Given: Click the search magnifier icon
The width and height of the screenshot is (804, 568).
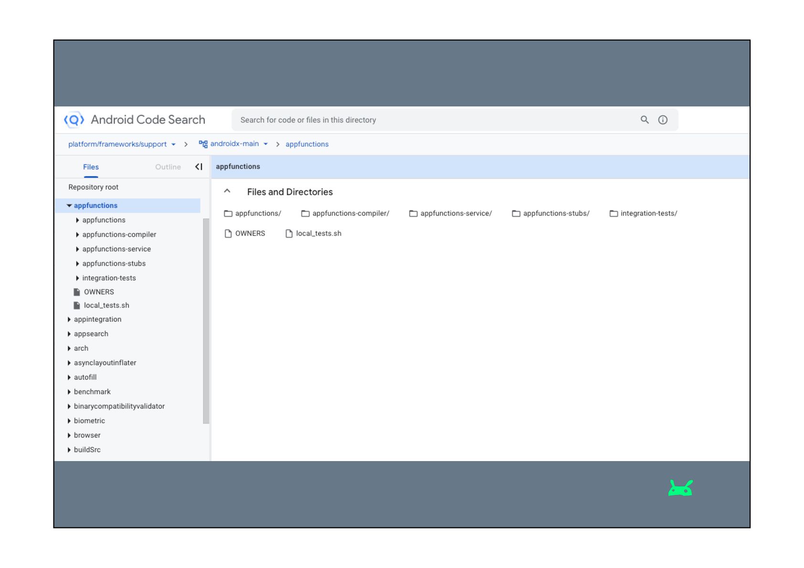Looking at the screenshot, I should [645, 120].
